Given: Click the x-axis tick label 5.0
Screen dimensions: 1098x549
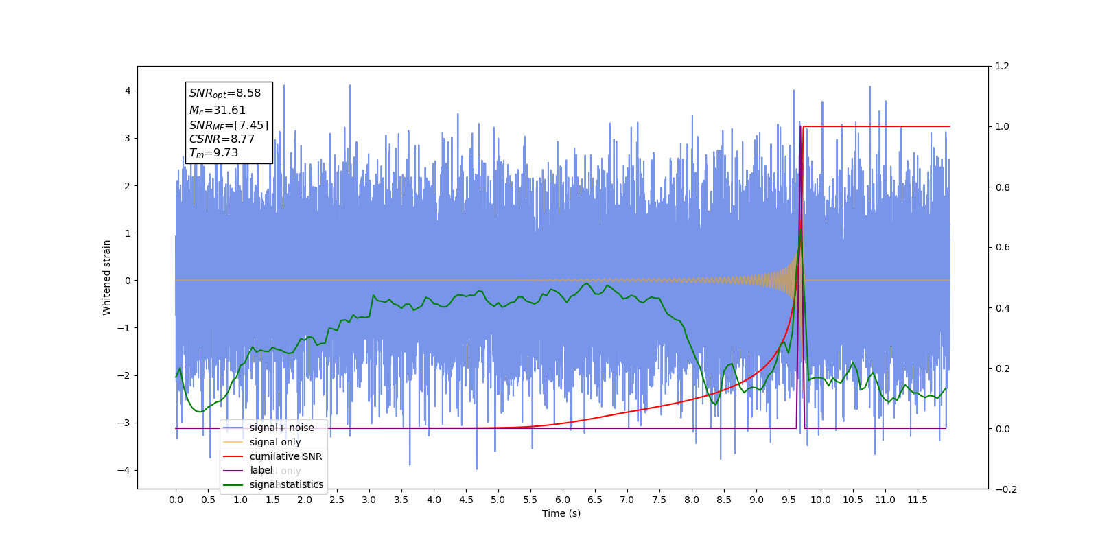Looking at the screenshot, I should (498, 500).
